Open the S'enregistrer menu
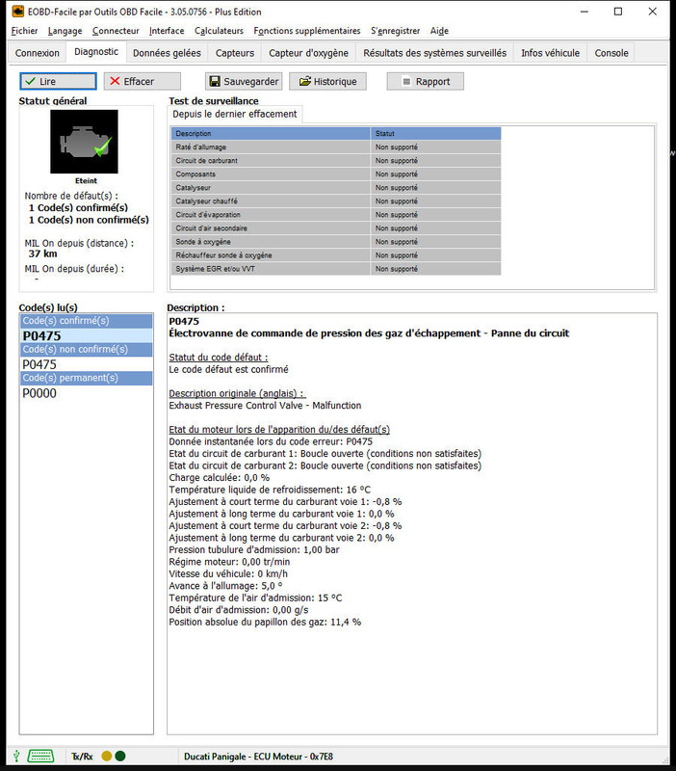The width and height of the screenshot is (676, 771). click(396, 31)
